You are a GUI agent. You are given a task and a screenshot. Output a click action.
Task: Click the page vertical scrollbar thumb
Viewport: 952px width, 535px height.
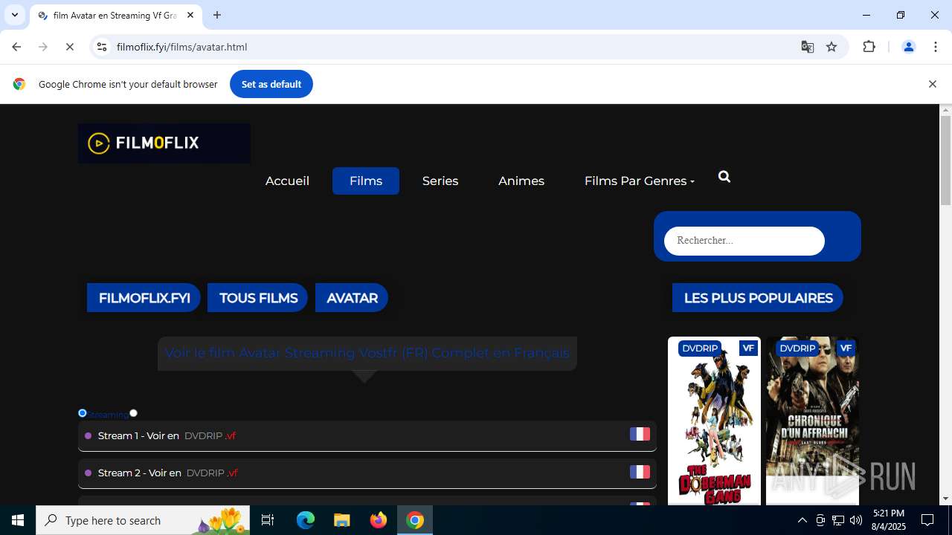coord(946,160)
